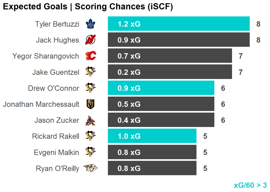This screenshot has width=270, height=192.
Task: Select the Calgary Flames logo
Action: [x=90, y=56]
